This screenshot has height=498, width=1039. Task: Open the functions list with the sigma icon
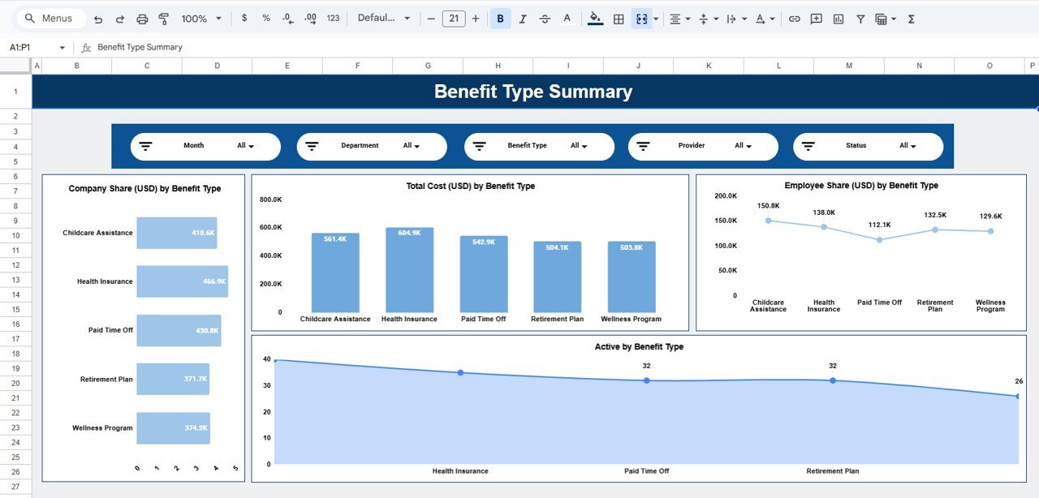click(x=911, y=17)
